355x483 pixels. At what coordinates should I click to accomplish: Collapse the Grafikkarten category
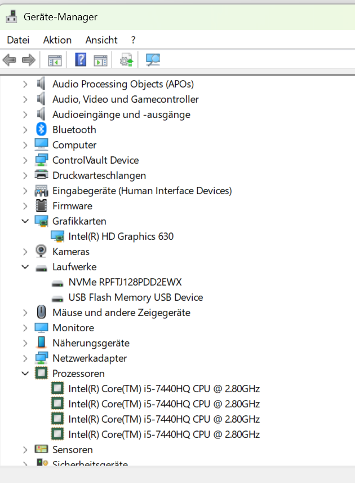[25, 221]
